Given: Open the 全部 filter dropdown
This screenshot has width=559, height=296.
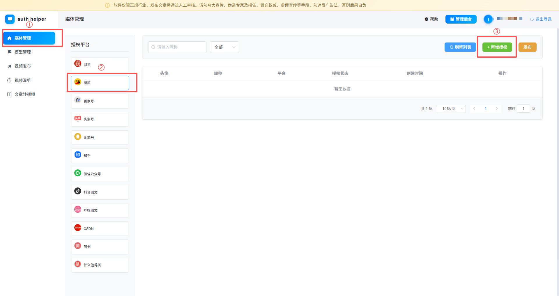Looking at the screenshot, I should pyautogui.click(x=224, y=47).
